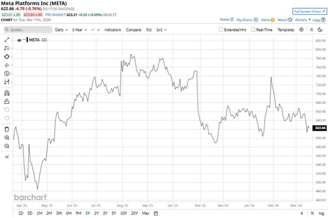328x218 pixels.
Task: Open Notes for this symbol
Action: pyautogui.click(x=227, y=20)
